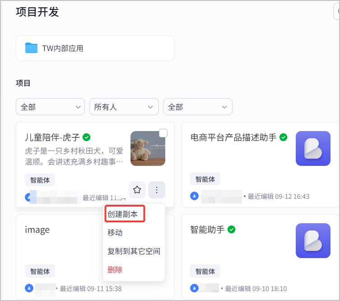Image resolution: width=340 pixels, height=301 pixels.
Task: Choose 移动 in the context menu
Action: 115,232
